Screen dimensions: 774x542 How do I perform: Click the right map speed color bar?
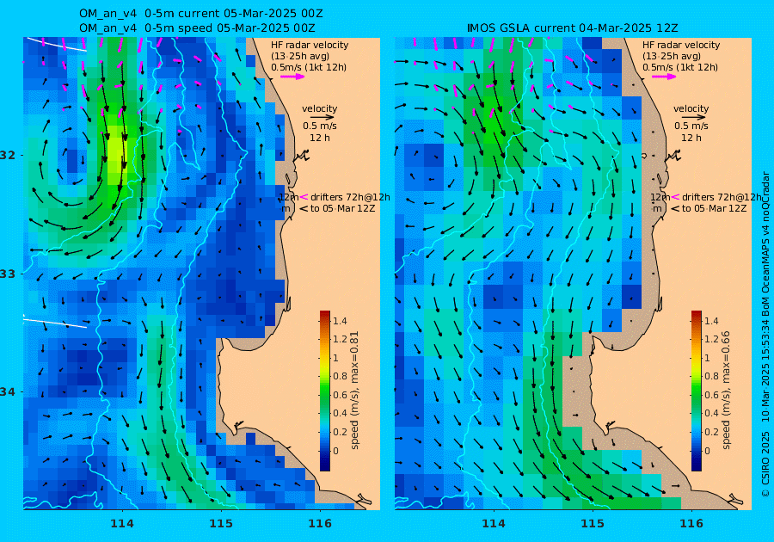(x=696, y=391)
